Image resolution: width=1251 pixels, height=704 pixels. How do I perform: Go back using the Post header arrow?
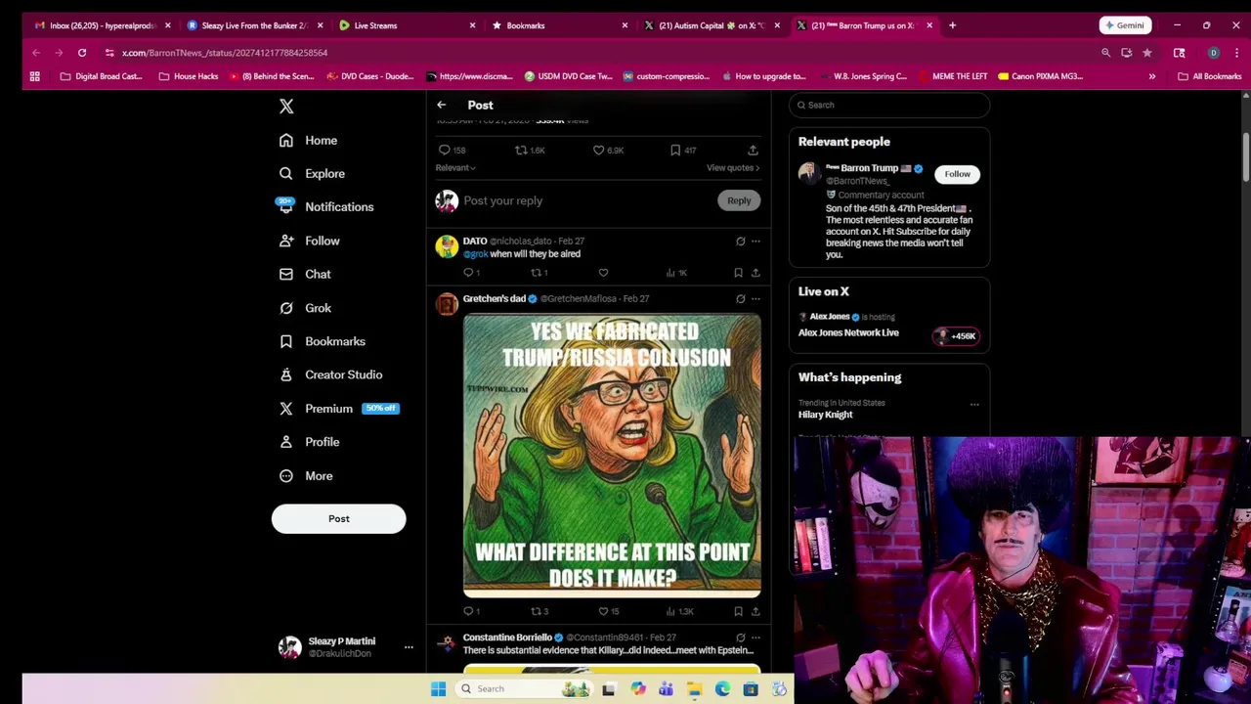441,105
